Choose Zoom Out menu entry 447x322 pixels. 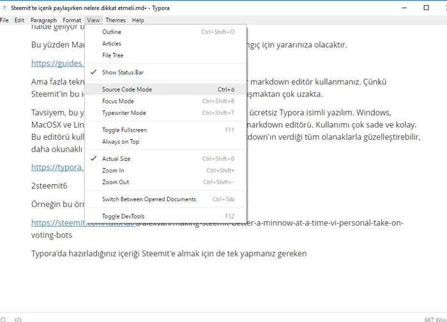pyautogui.click(x=165, y=182)
